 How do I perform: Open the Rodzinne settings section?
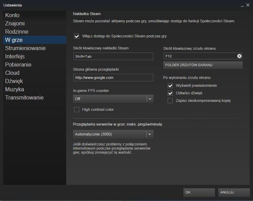34,32
